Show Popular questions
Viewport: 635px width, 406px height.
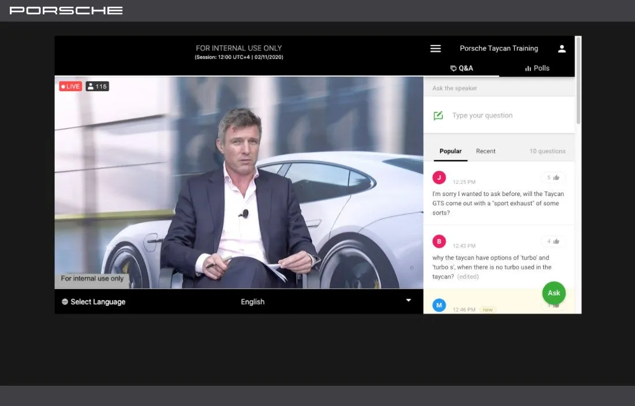[450, 151]
